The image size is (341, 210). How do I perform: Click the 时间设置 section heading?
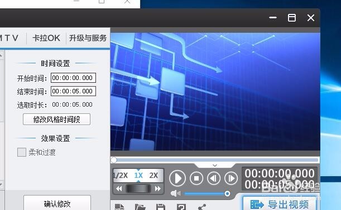55,63
